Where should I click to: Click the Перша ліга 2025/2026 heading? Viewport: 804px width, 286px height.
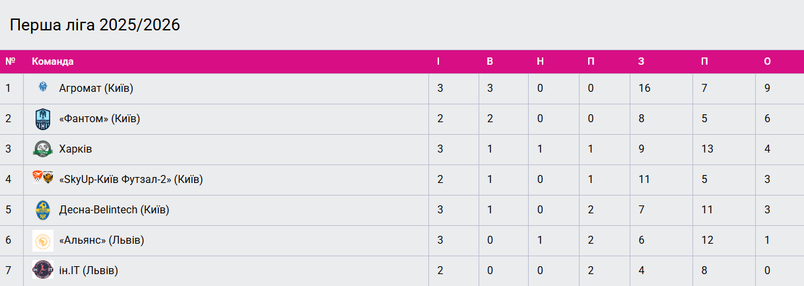pos(94,25)
